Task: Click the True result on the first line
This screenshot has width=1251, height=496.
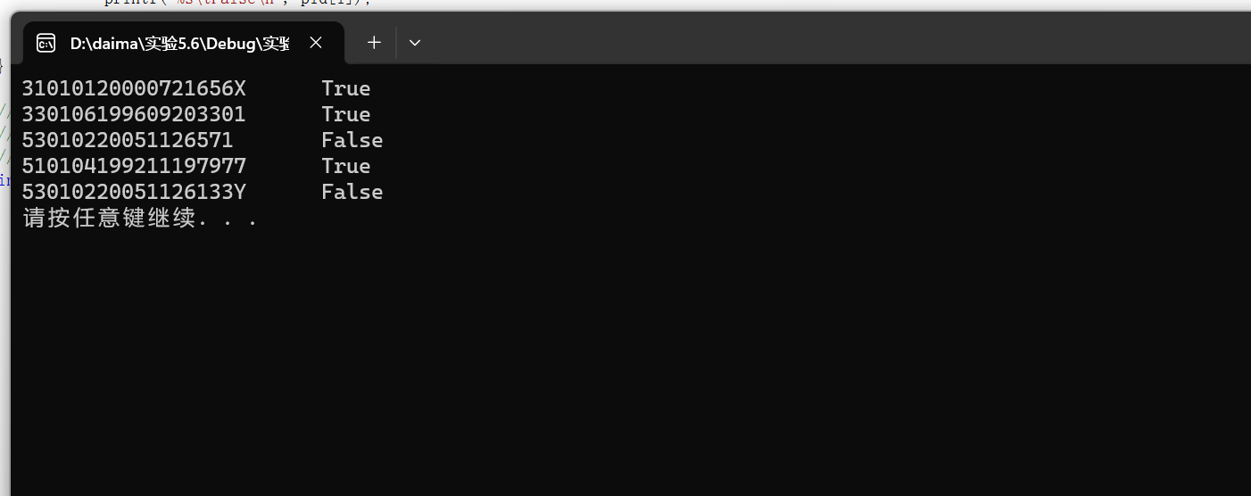Action: 345,88
